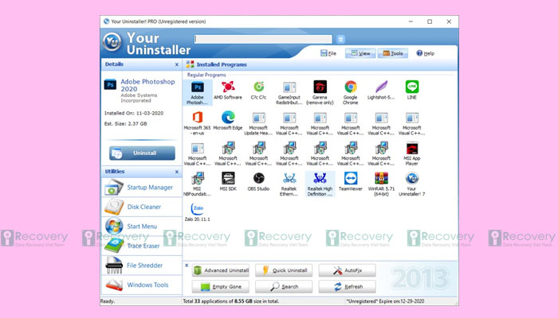Open the Help menu

point(425,53)
